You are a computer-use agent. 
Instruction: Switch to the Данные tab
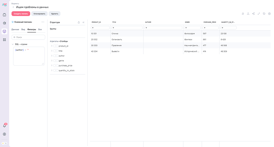[x=15, y=29]
